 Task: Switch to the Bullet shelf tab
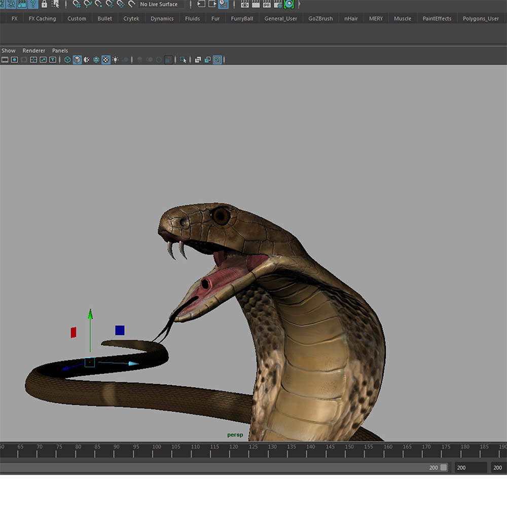click(105, 18)
